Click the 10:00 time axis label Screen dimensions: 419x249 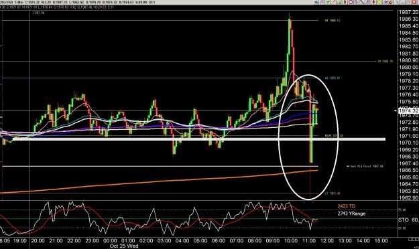point(291,241)
